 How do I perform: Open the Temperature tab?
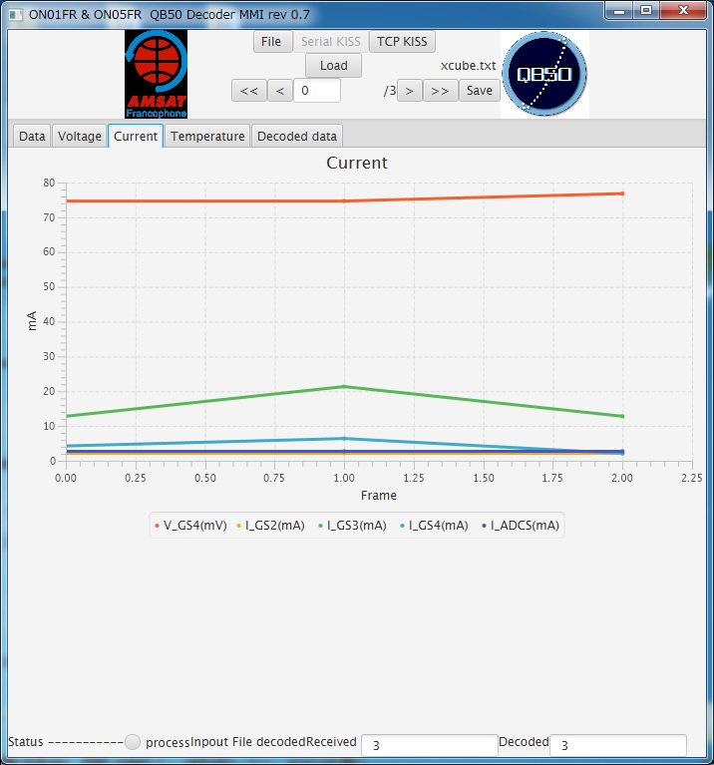click(x=207, y=136)
